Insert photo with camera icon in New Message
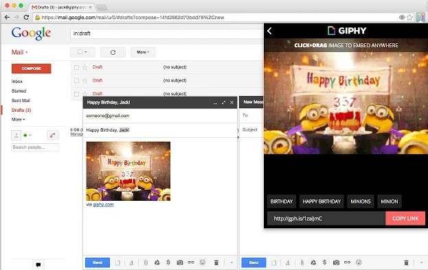The image size is (428, 270). click(x=336, y=262)
